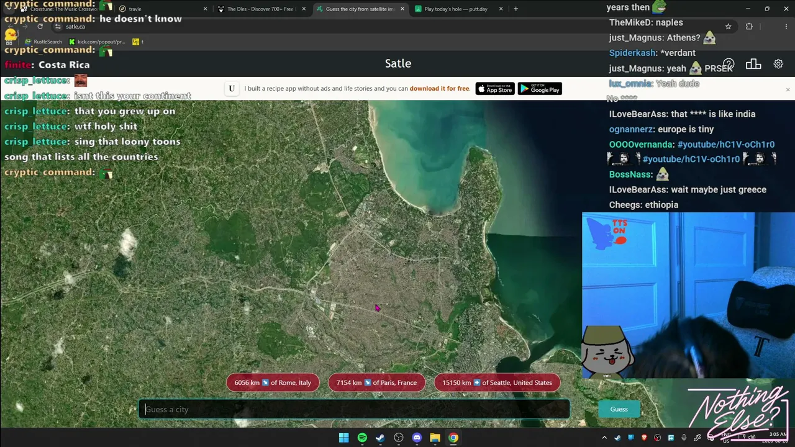Close the 'The Dles' tab

pyautogui.click(x=304, y=9)
